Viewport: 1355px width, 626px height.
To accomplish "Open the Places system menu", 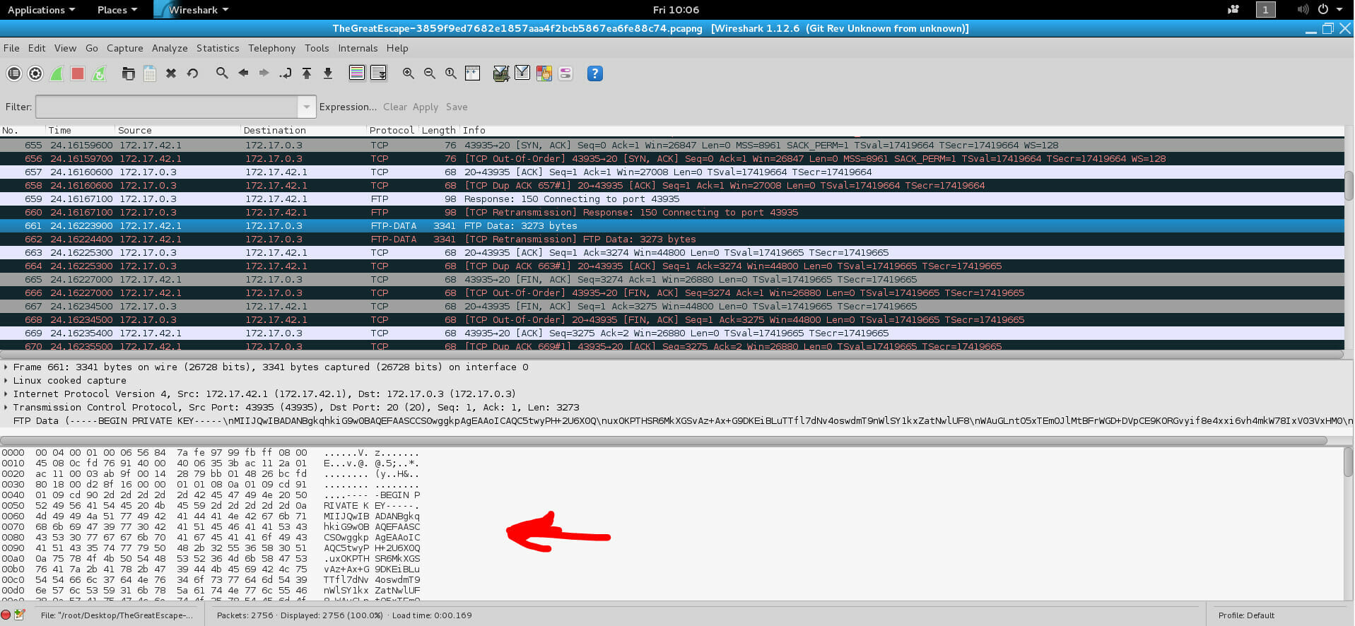I will [x=117, y=10].
